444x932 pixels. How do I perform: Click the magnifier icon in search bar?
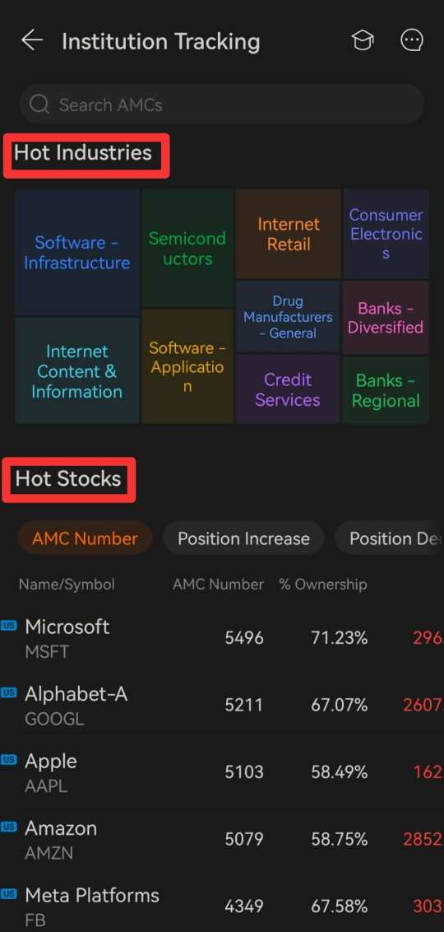39,105
